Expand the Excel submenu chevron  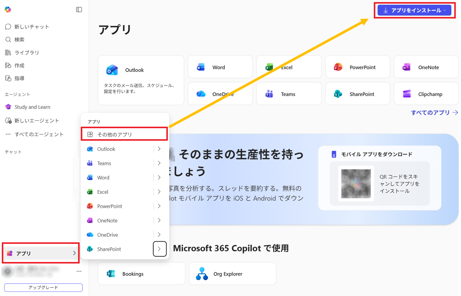click(x=159, y=192)
